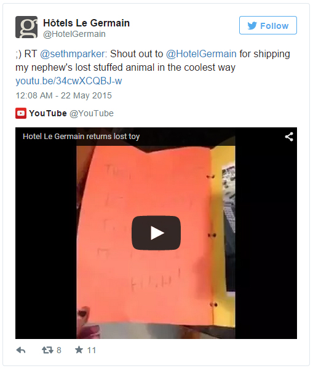Click the retweet count 8
The width and height of the screenshot is (313, 371).
[x=59, y=350]
